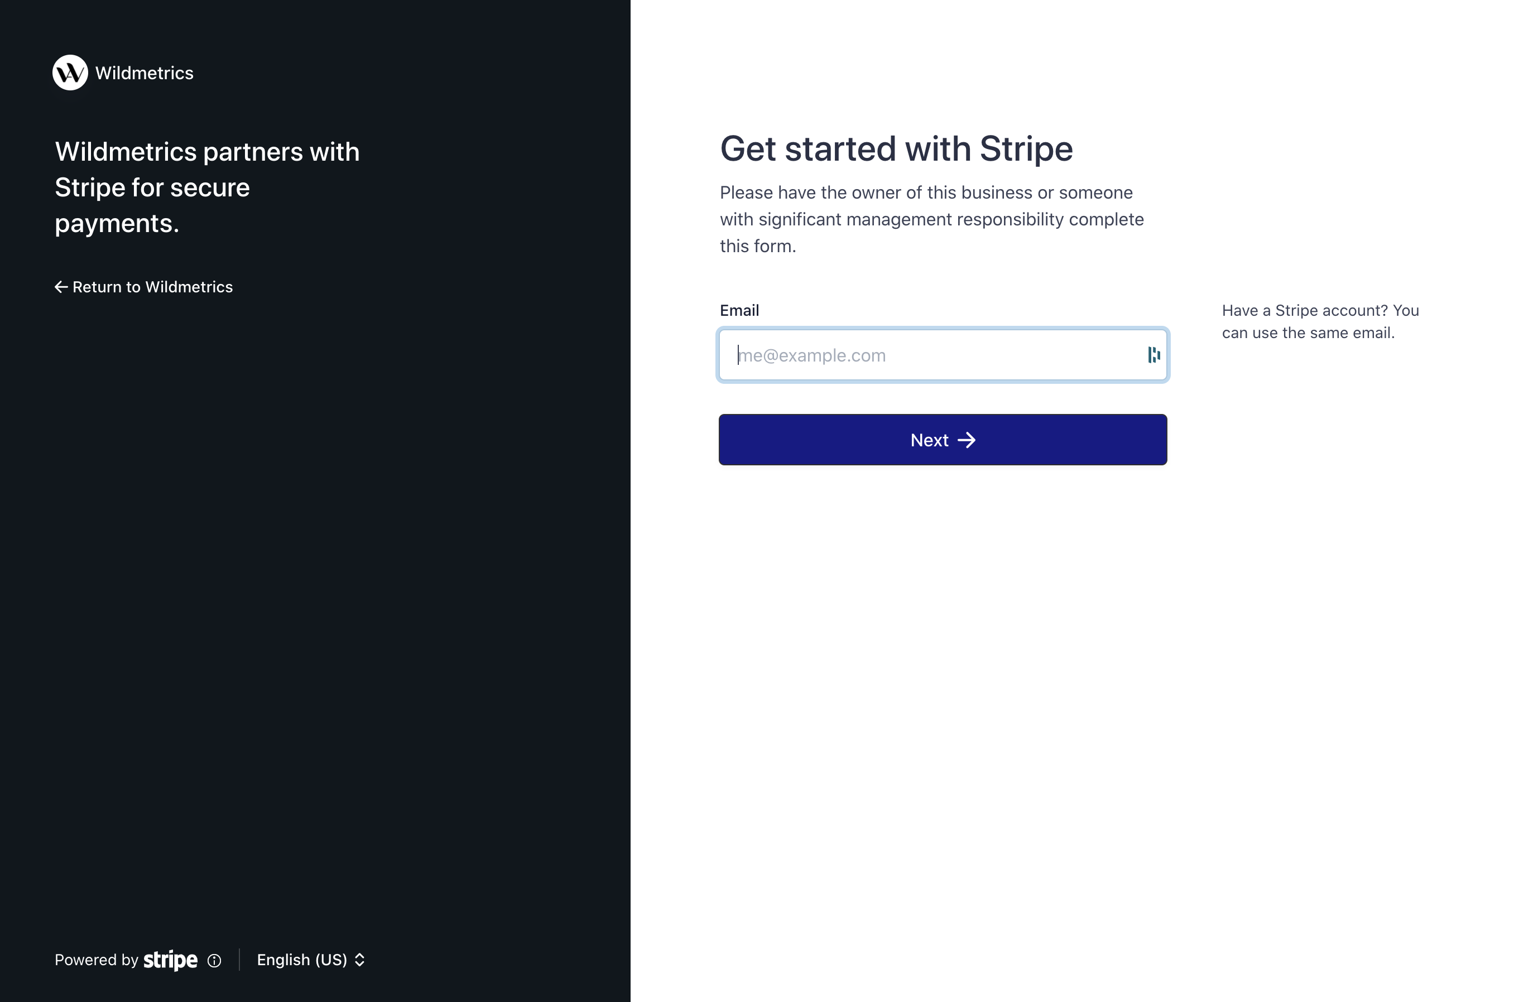Image resolution: width=1519 pixels, height=1002 pixels.
Task: Click the word Next on blue button
Action: (929, 440)
